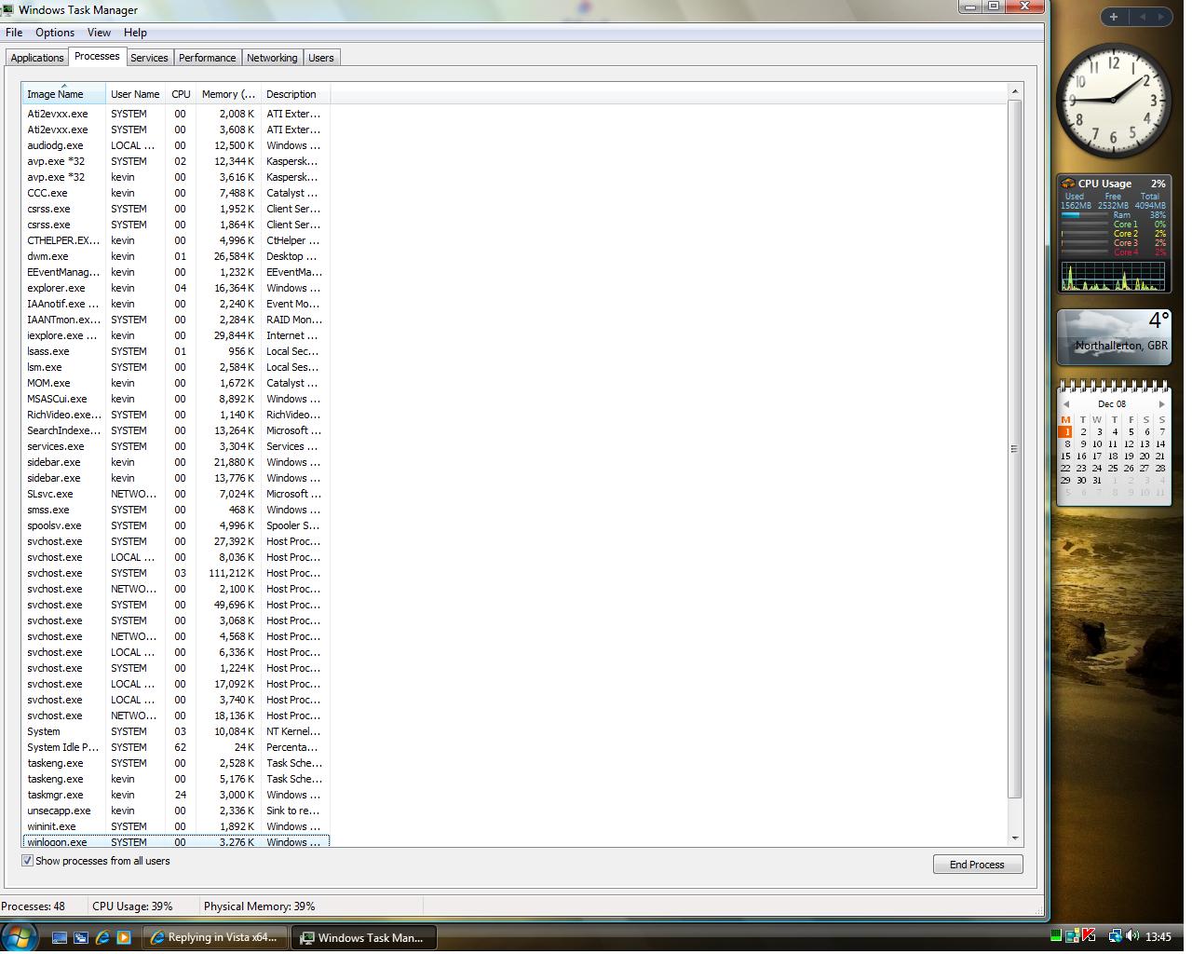1192x954 pixels.
Task: Select the wininit.exe process row
Action: coord(175,826)
